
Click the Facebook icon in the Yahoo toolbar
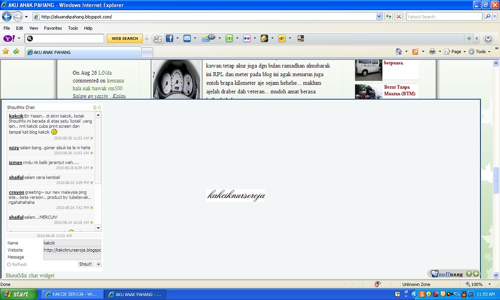click(169, 39)
